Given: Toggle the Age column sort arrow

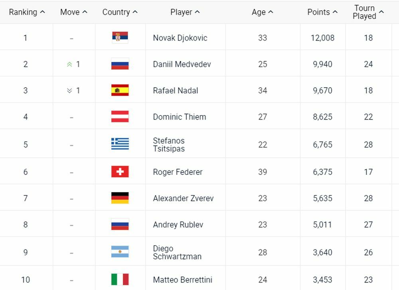Looking at the screenshot, I should point(262,12).
